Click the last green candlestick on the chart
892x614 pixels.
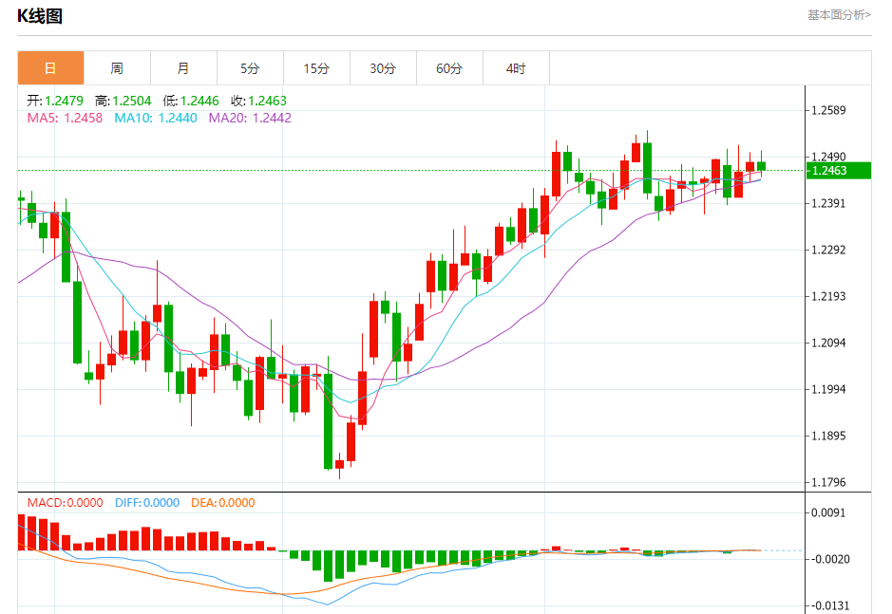761,166
